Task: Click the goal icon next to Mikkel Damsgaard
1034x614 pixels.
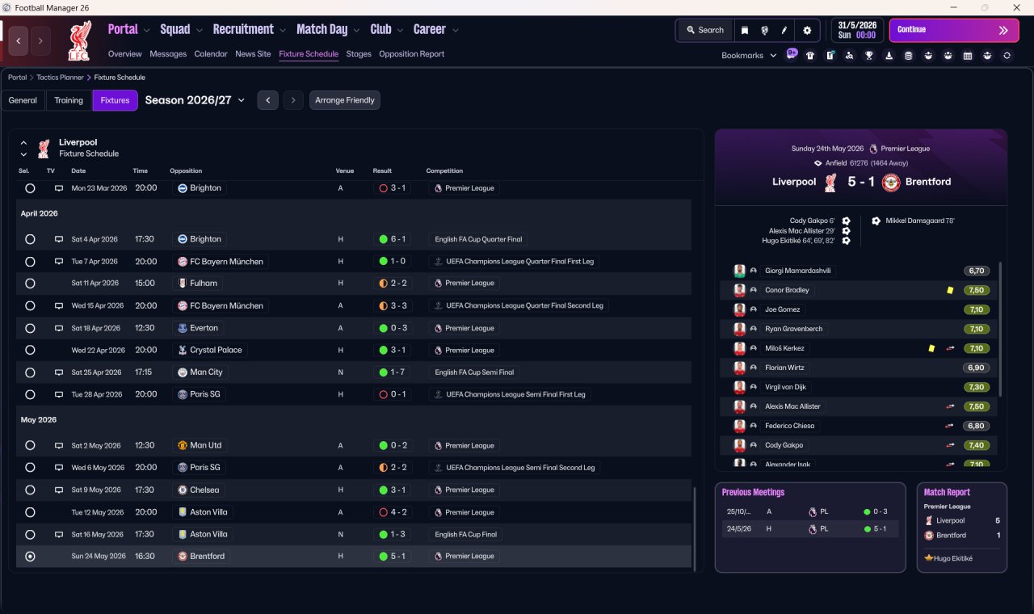Action: pyautogui.click(x=876, y=221)
